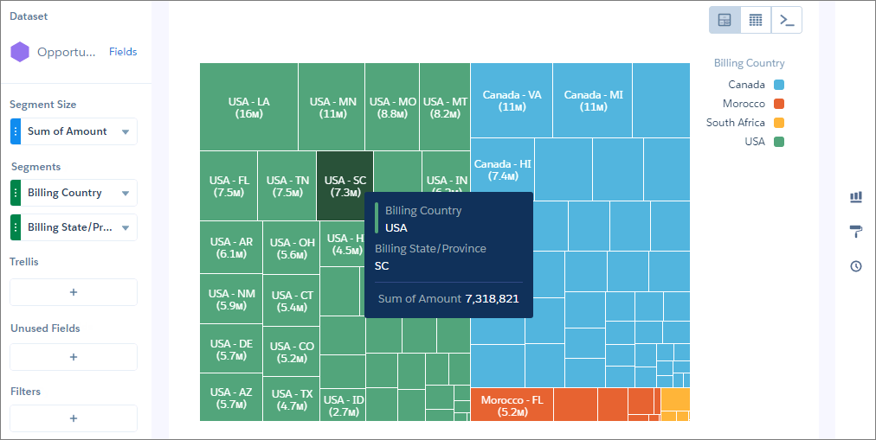Click the South Africa legend swatch
The height and width of the screenshot is (440, 876).
(779, 123)
